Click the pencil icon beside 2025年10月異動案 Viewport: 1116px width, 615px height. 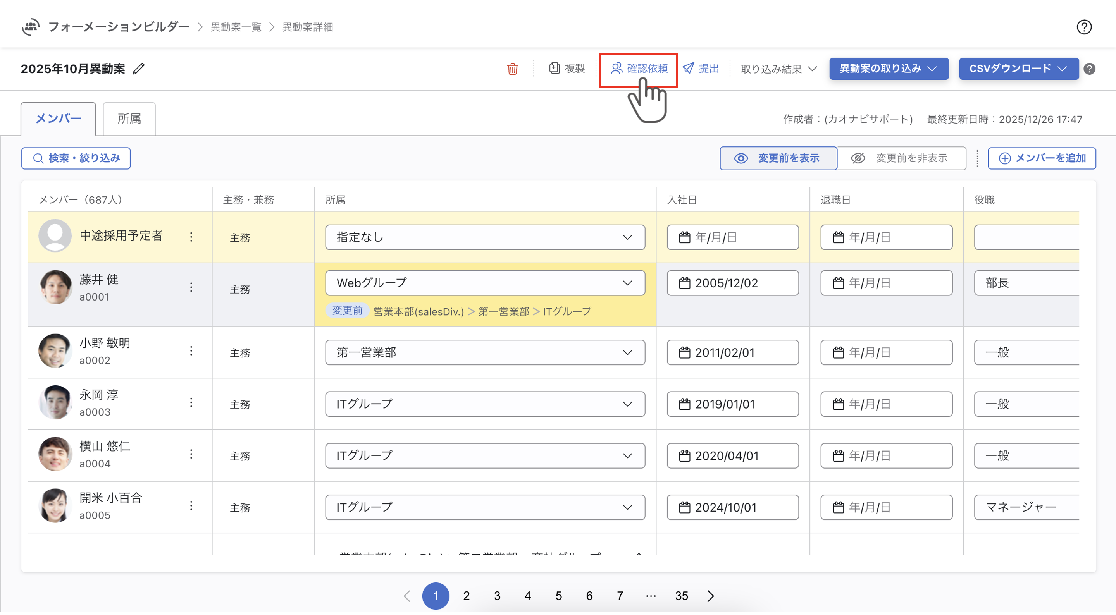point(139,69)
